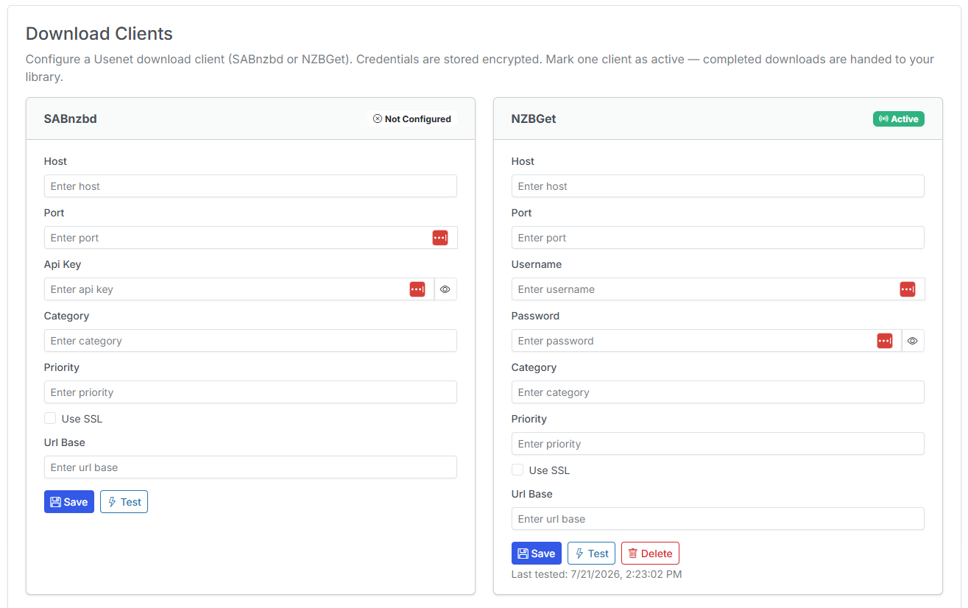968x608 pixels.
Task: Click the NZBGet card title
Action: pos(534,119)
